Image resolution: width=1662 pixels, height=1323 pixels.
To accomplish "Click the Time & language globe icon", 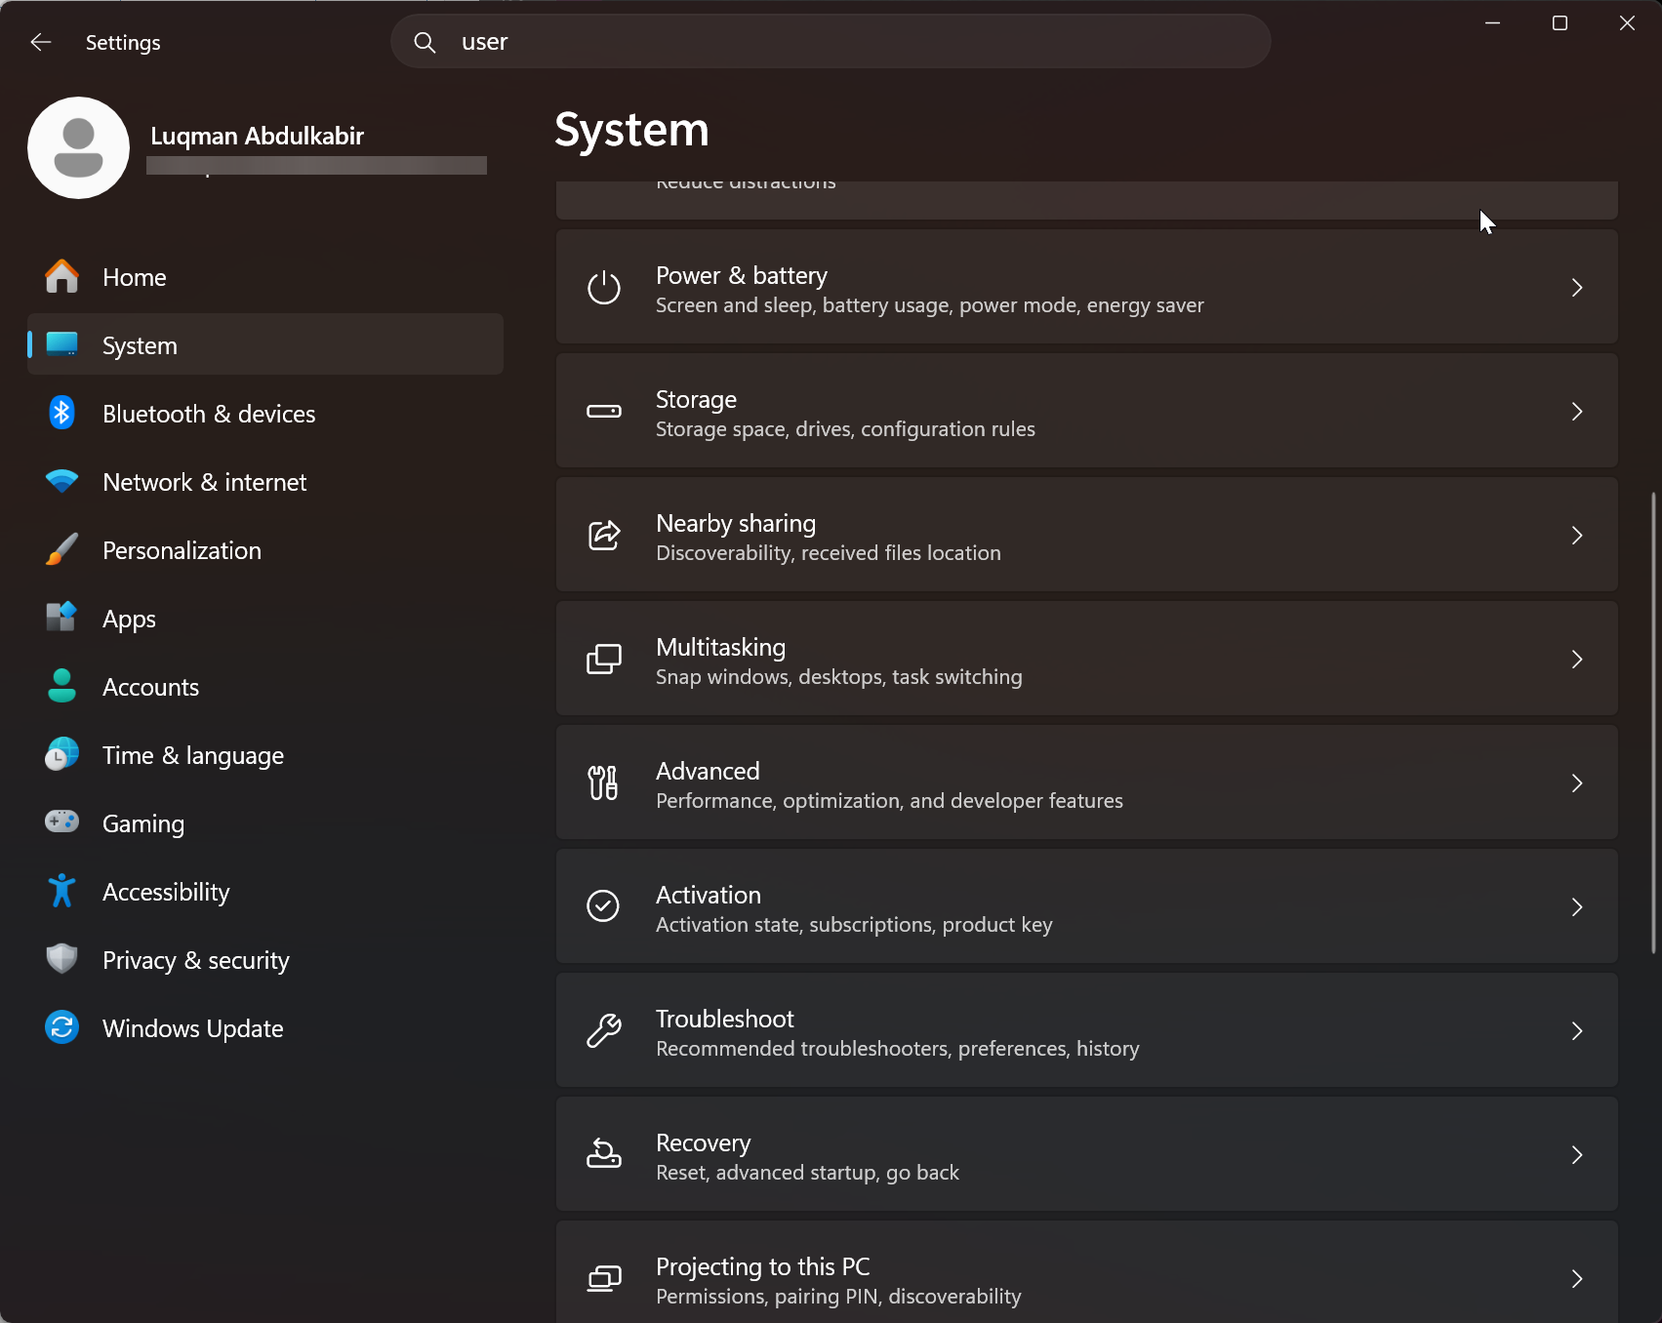I will coord(61,754).
